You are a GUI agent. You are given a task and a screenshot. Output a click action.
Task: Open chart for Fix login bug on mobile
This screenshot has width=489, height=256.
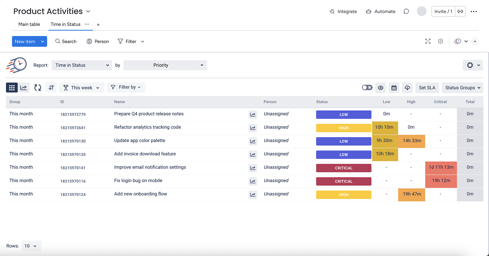253,182
